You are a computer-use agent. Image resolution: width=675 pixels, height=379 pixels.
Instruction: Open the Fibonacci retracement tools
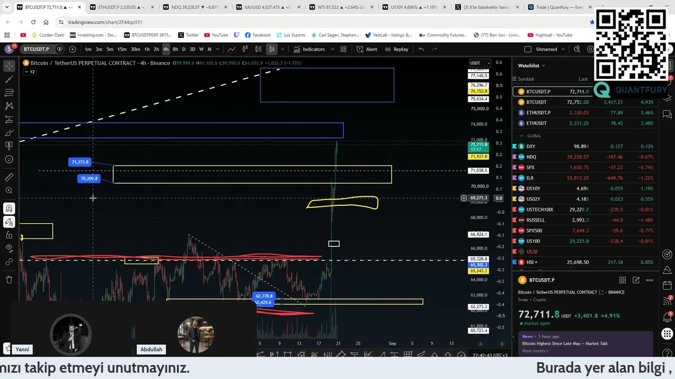[x=9, y=93]
